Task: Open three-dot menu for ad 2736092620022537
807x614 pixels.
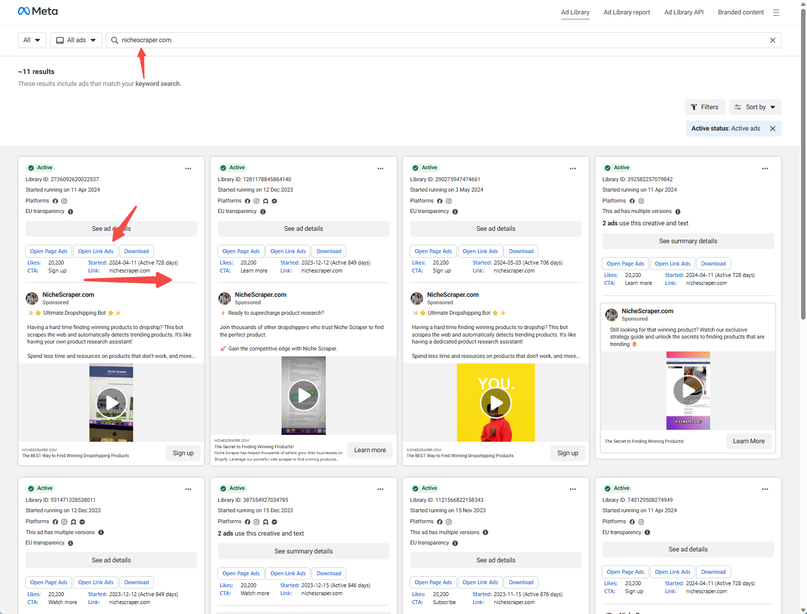Action: (x=188, y=169)
